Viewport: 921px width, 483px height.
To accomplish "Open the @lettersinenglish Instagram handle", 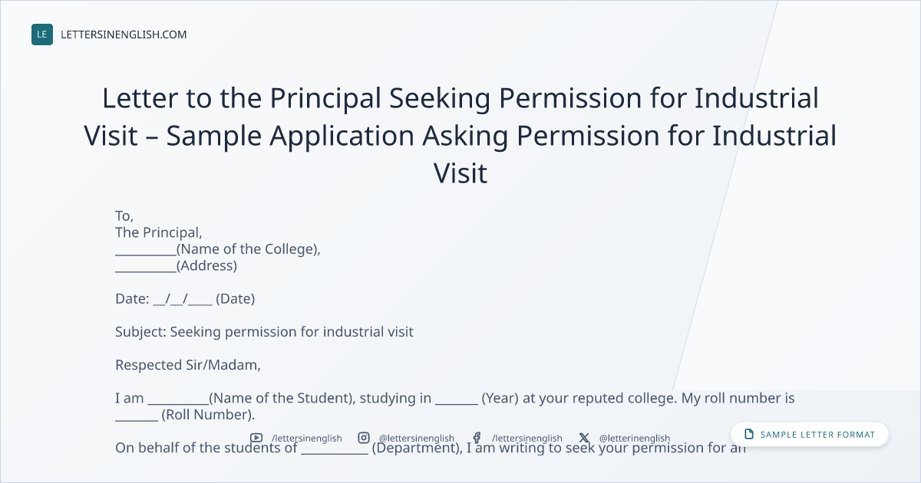I will [416, 439].
